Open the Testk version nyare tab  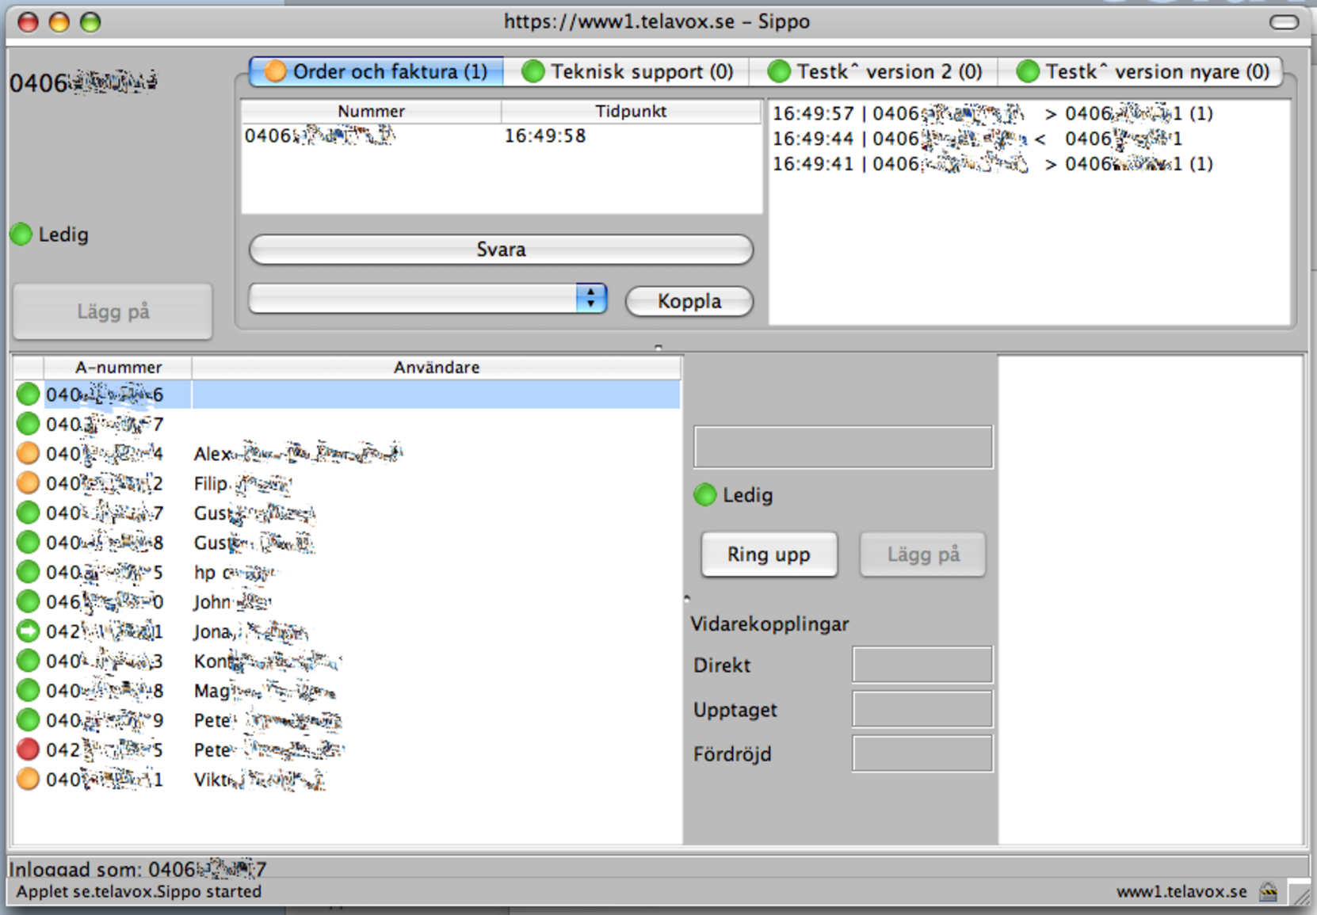point(1141,71)
